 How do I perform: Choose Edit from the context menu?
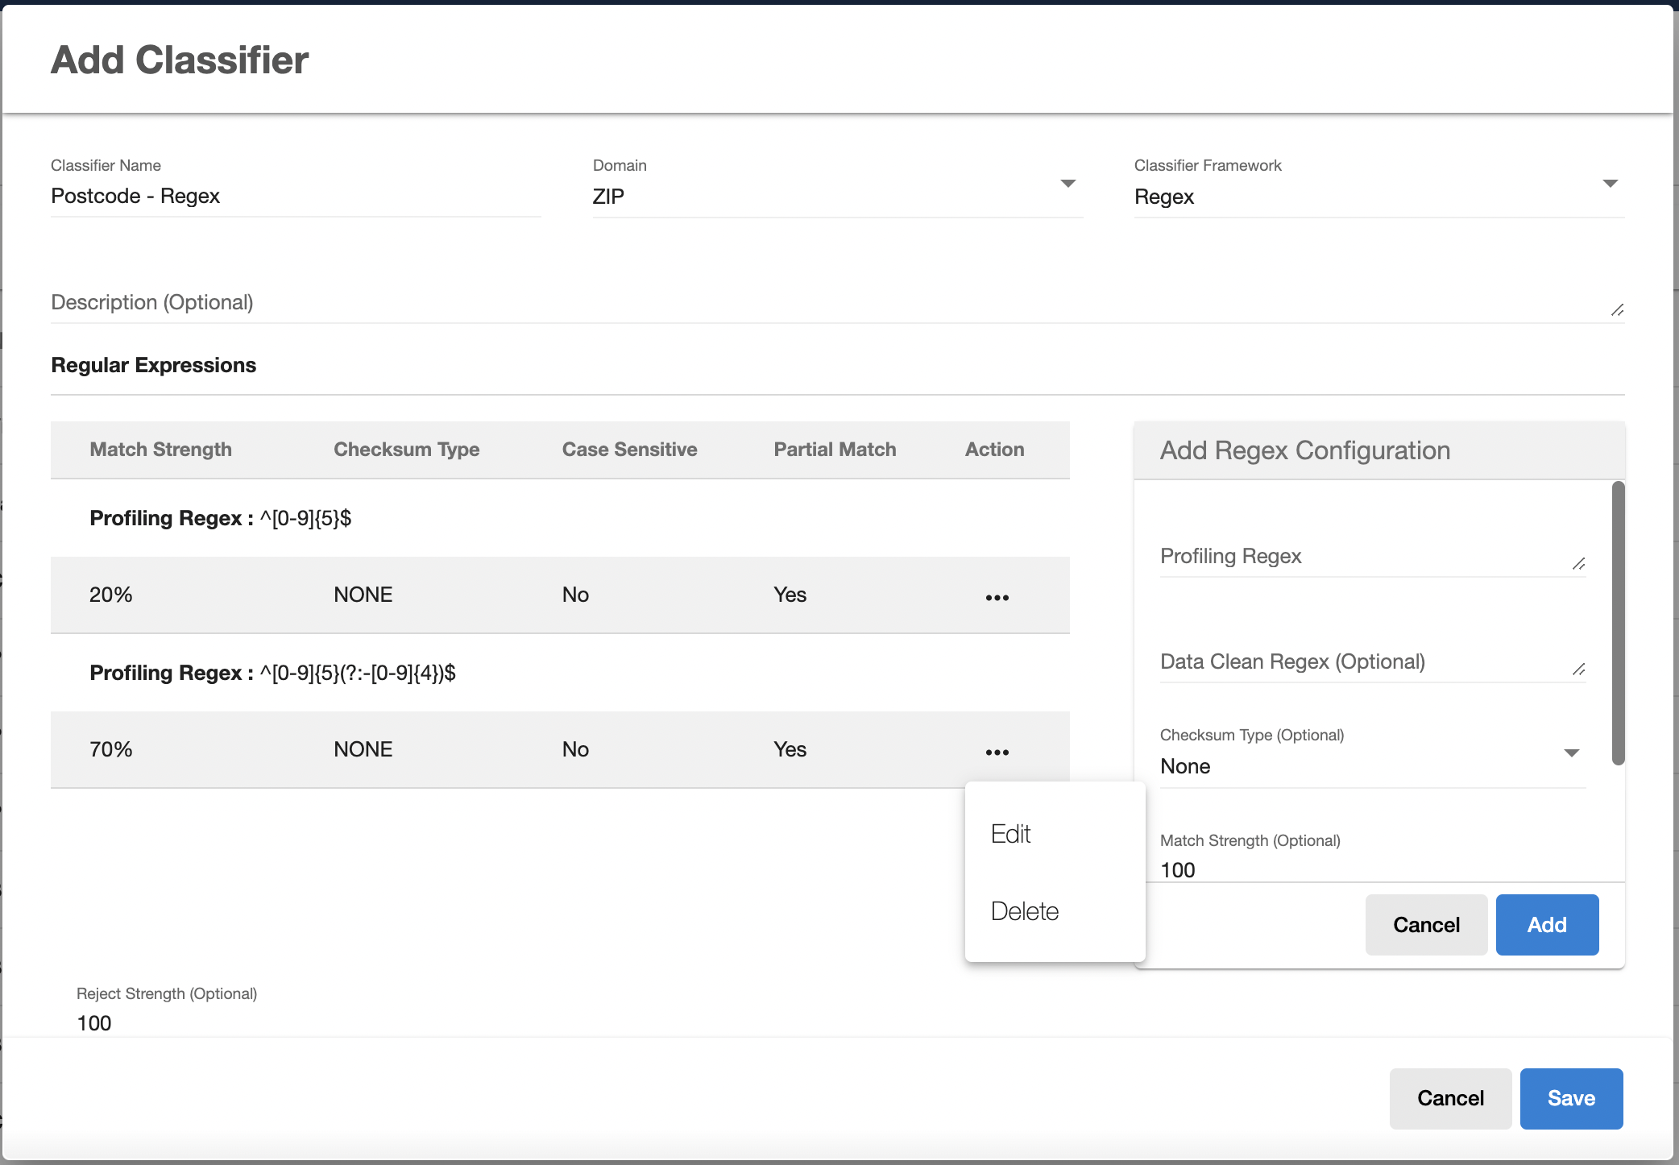click(x=1011, y=834)
